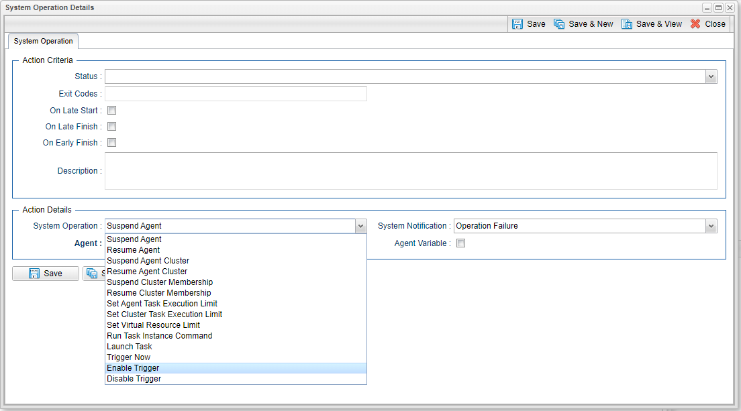Switch to the System Operation tab
Viewport: 741px width, 411px height.
coord(43,42)
